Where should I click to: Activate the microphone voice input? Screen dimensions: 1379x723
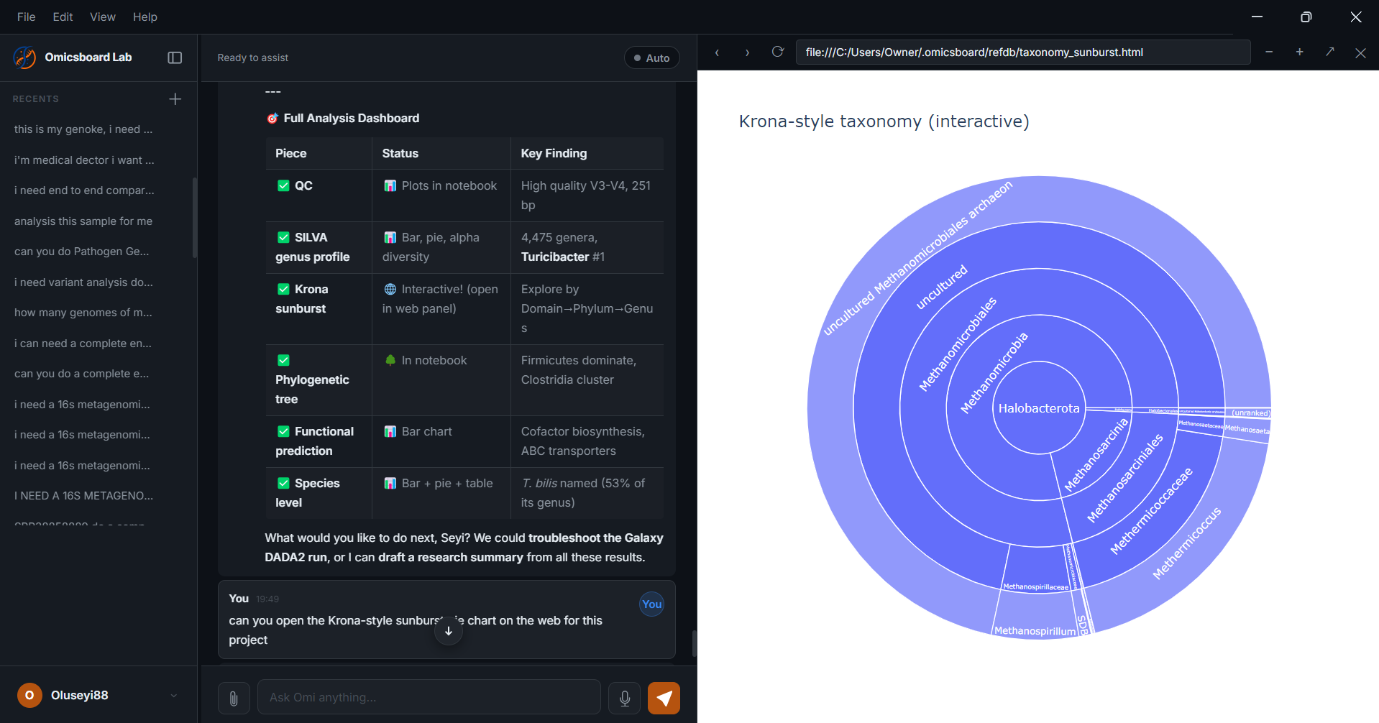click(625, 698)
